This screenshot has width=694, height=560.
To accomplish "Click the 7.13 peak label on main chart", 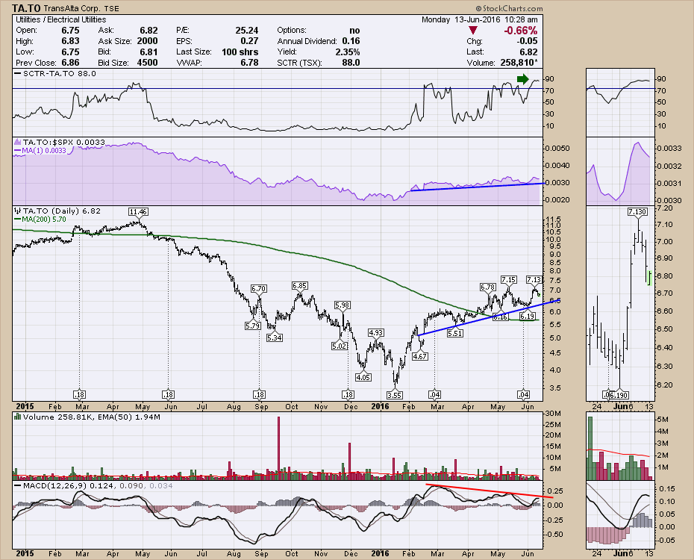I will tap(534, 279).
